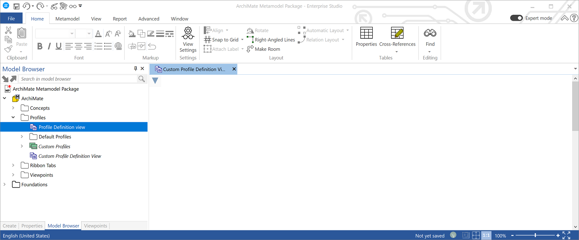This screenshot has height=240, width=579.
Task: Toggle Expert mode switch
Action: click(516, 18)
